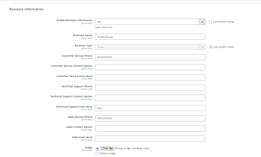This screenshot has height=157, width=261.
Task: Click the small image thumbnail icon
Action: (97, 148)
